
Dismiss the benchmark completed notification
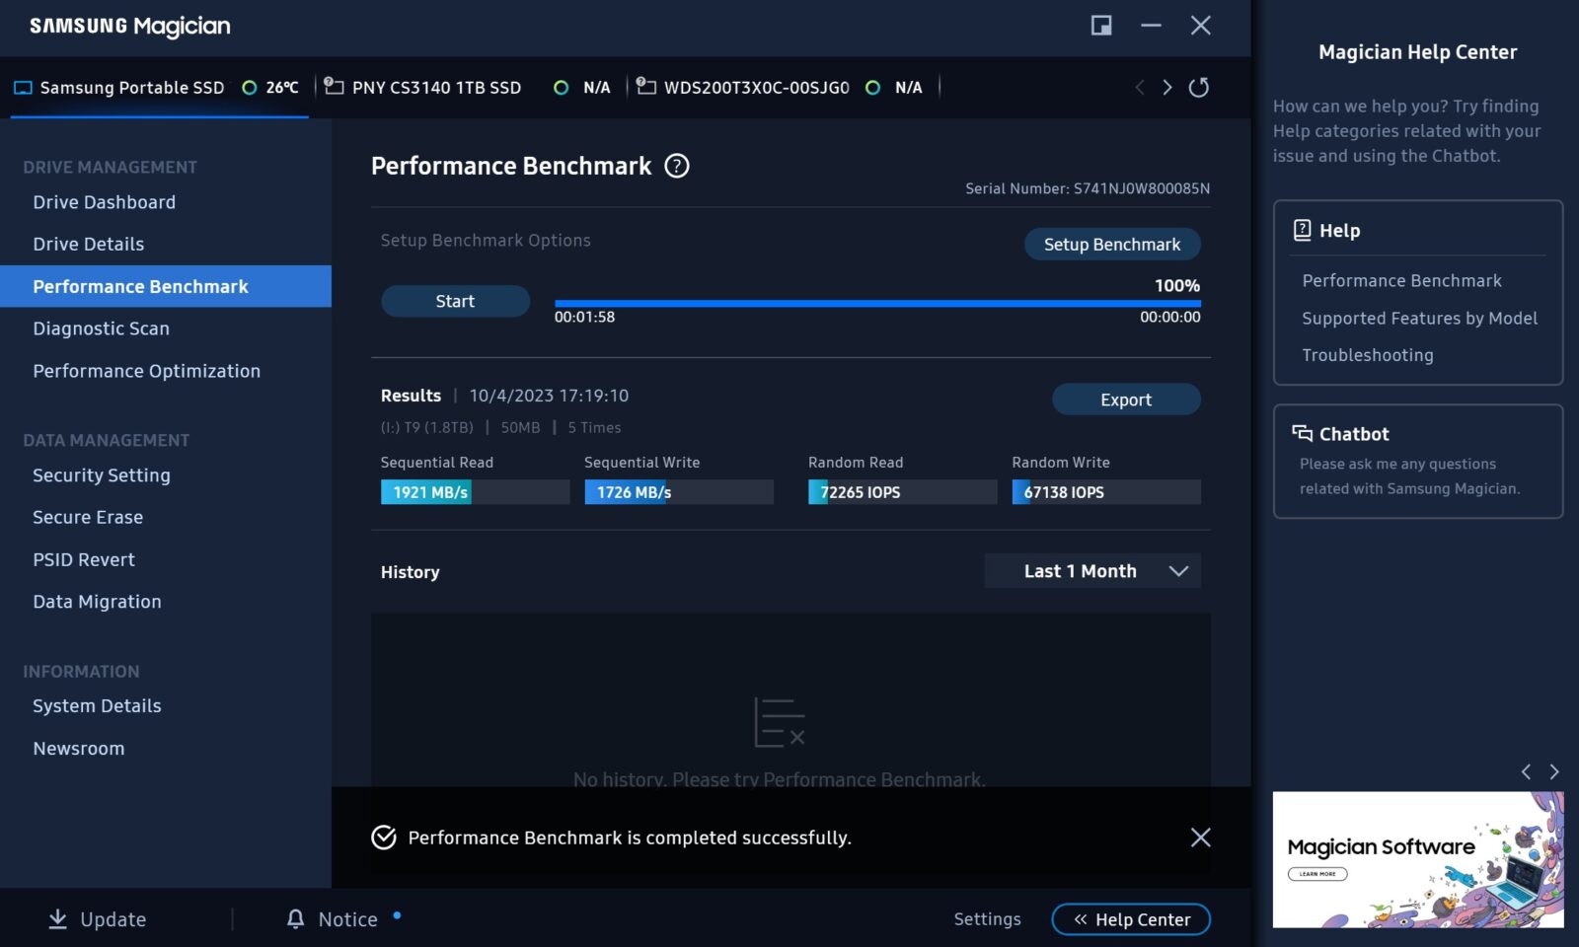coord(1200,838)
